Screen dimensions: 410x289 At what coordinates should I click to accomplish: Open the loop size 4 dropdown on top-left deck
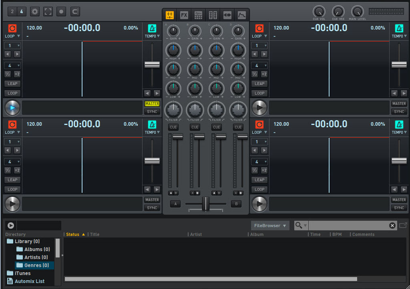(x=12, y=65)
